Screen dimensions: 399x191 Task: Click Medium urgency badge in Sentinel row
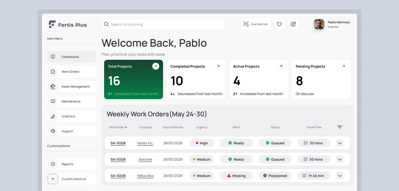202,160
